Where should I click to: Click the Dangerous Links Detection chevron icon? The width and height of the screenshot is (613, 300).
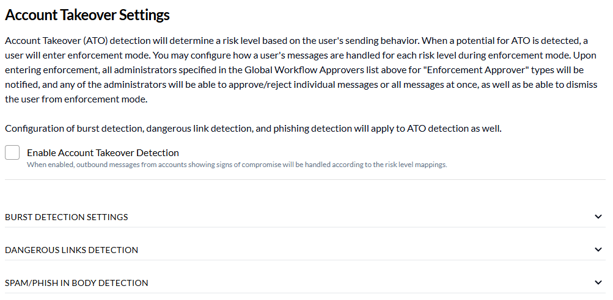point(598,249)
